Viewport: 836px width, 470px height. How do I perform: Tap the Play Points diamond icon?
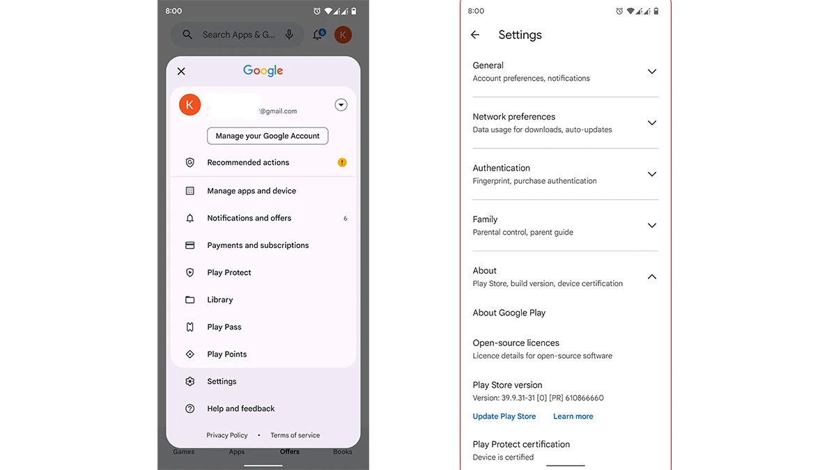189,354
